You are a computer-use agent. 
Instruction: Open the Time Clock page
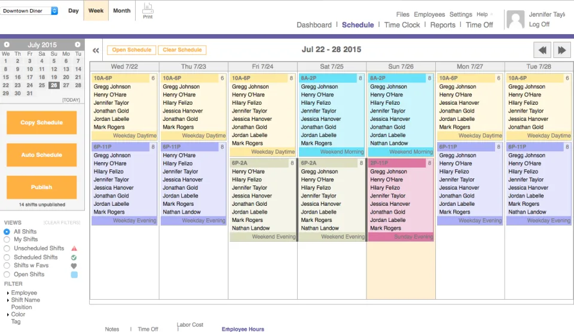coord(402,25)
